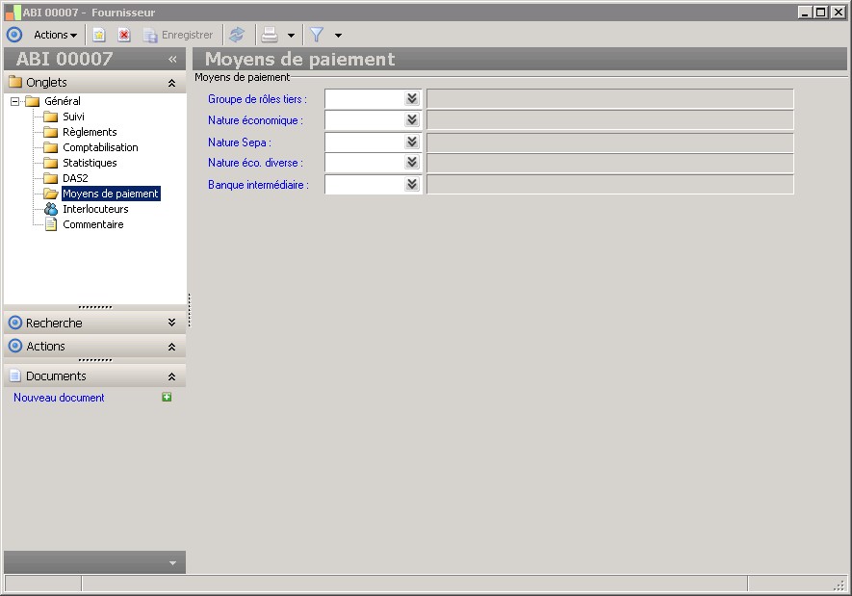The image size is (852, 596).
Task: Click the red delete toolbar icon
Action: (124, 35)
